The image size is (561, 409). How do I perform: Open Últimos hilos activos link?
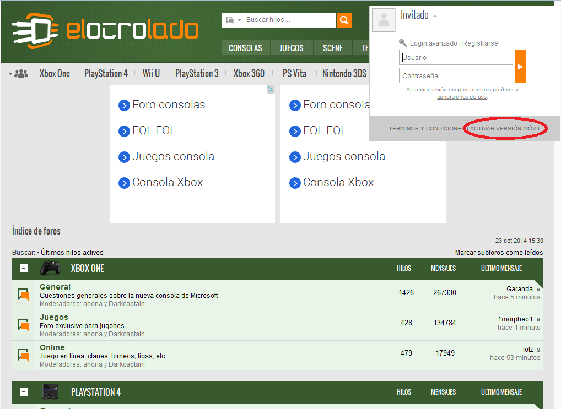72,253
